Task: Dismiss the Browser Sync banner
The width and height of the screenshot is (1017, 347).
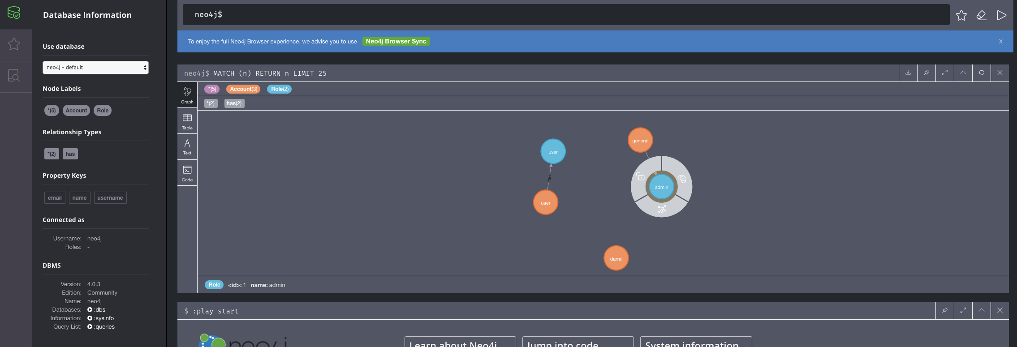Action: coord(1001,41)
